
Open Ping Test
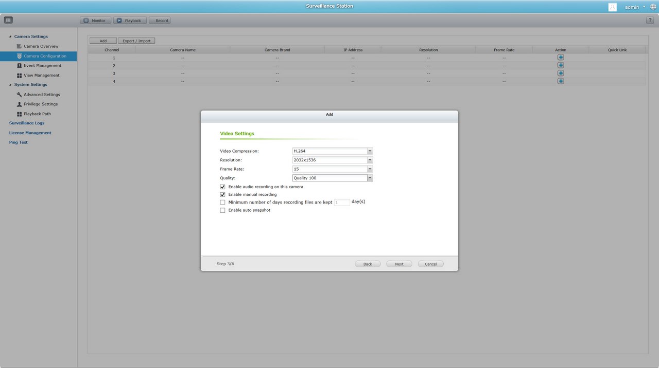point(19,142)
